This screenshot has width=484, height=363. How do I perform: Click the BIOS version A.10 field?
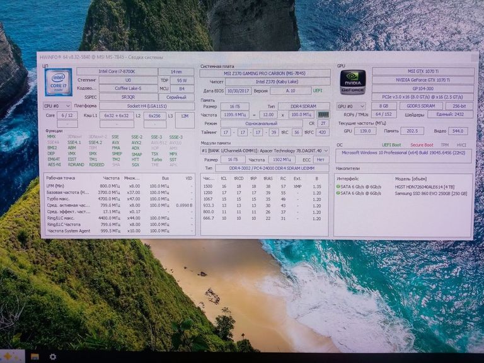(291, 91)
